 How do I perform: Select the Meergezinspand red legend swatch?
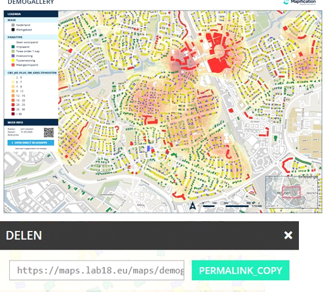pyautogui.click(x=13, y=65)
